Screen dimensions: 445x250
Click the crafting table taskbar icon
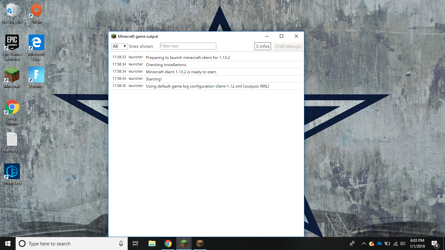pyautogui.click(x=200, y=243)
